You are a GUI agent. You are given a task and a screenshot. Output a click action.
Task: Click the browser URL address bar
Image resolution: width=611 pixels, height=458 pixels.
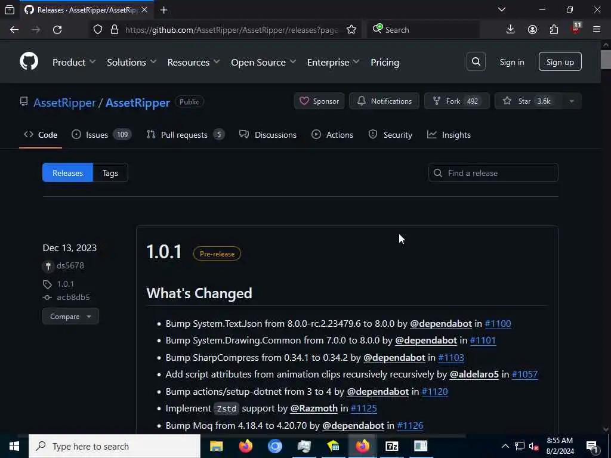coord(232,30)
